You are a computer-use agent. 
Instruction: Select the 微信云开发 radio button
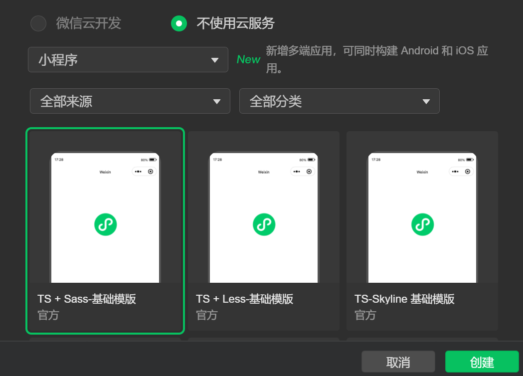point(38,23)
